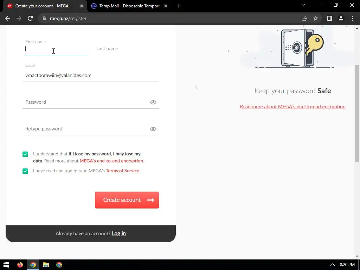Viewport: 360px width, 270px height.
Task: Open Firefox from the taskbar
Action: coord(20,265)
